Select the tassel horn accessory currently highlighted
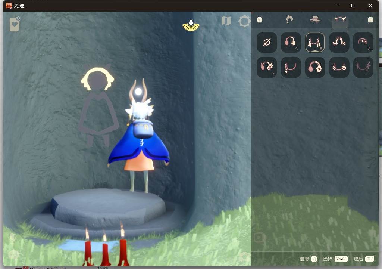 pyautogui.click(x=315, y=42)
